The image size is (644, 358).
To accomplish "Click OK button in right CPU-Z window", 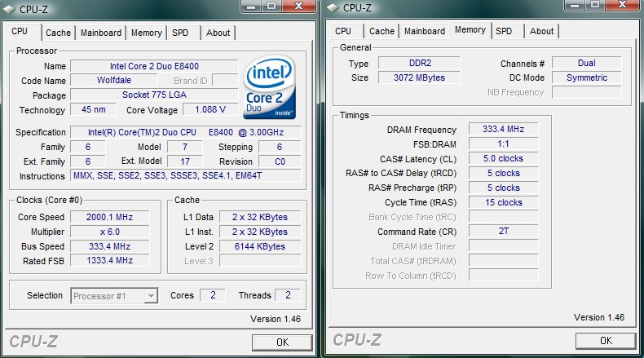I will coord(606,341).
